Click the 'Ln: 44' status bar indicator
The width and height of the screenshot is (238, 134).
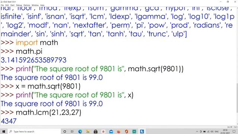pyautogui.click(x=230, y=127)
